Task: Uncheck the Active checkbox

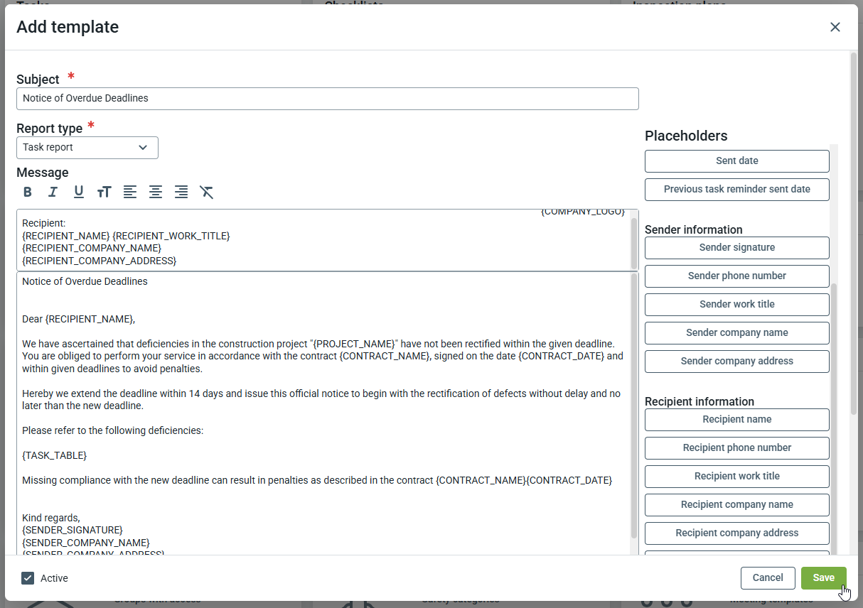Action: pos(28,578)
